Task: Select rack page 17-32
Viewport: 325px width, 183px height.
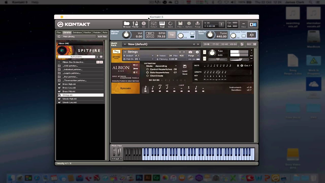Action: click(216, 44)
